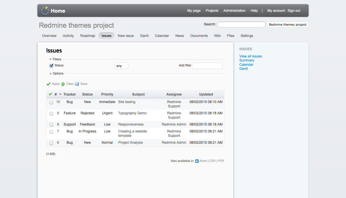Screen dimensions: 346x198
Task: Sort by the Status column header
Action: click(87, 94)
